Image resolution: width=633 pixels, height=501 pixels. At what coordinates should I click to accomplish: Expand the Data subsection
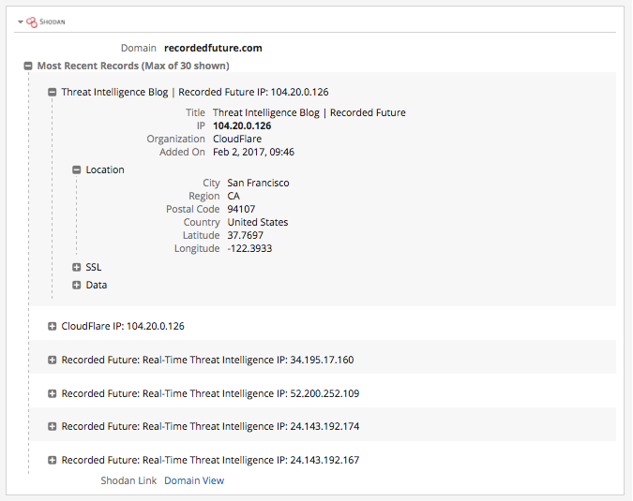click(x=77, y=285)
